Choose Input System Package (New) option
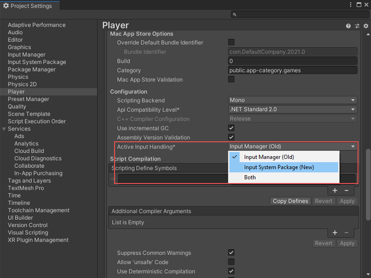This screenshot has height=278, width=371. click(x=279, y=167)
